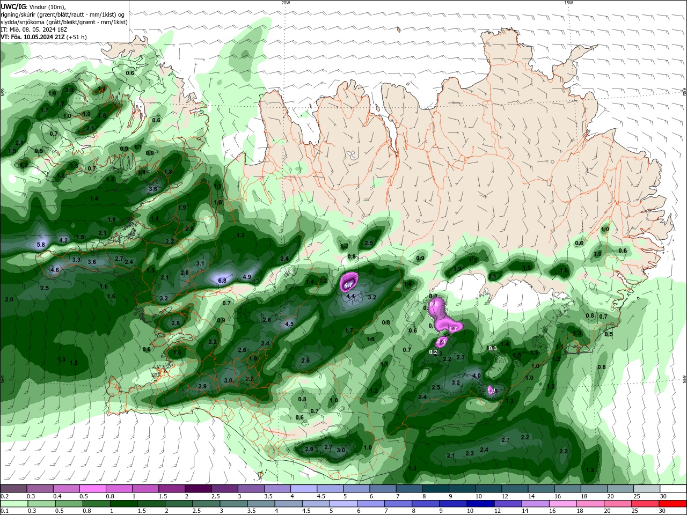Point at the 4.6 rainfall value

[54, 270]
